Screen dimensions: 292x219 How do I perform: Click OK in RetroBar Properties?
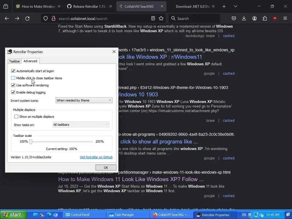(x=106, y=168)
